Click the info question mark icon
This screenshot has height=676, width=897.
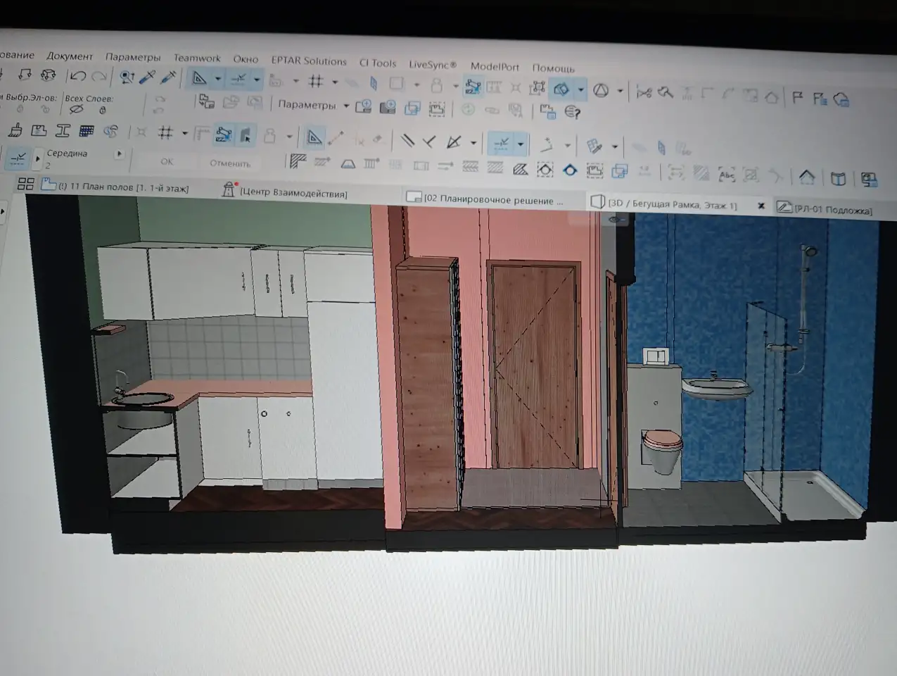point(573,112)
